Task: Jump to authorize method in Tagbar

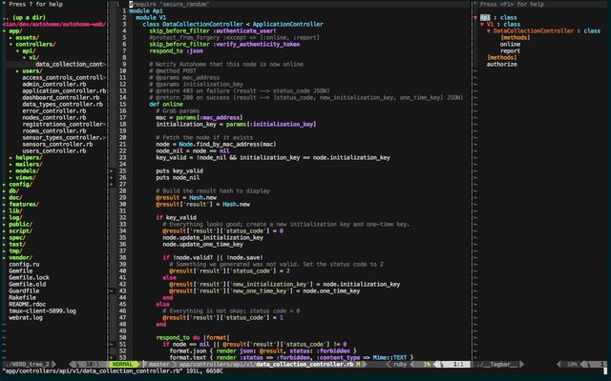Action: pos(502,64)
